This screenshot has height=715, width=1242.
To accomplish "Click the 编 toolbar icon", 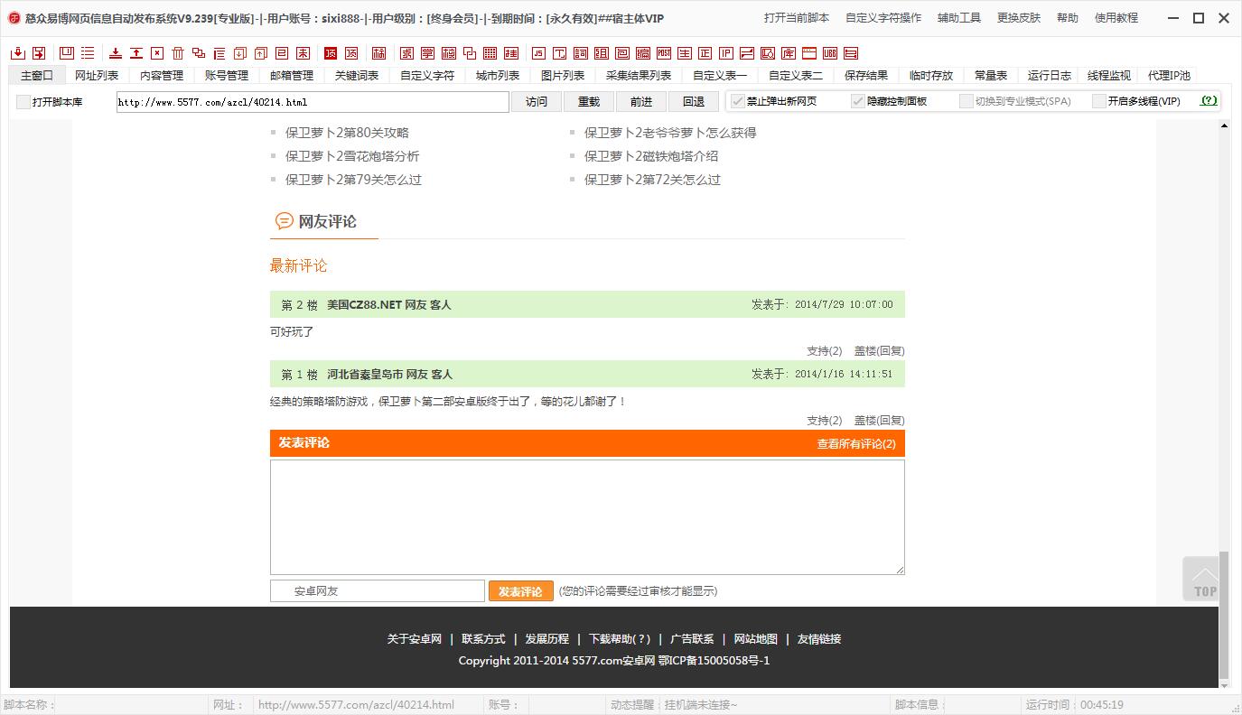I will pyautogui.click(x=643, y=53).
